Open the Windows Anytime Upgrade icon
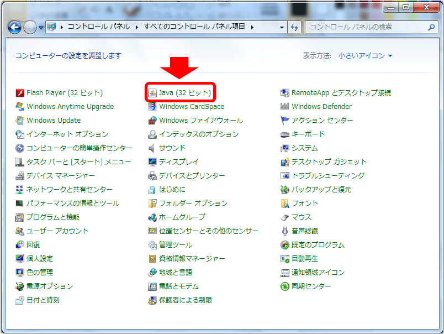The image size is (444, 334). 20,107
